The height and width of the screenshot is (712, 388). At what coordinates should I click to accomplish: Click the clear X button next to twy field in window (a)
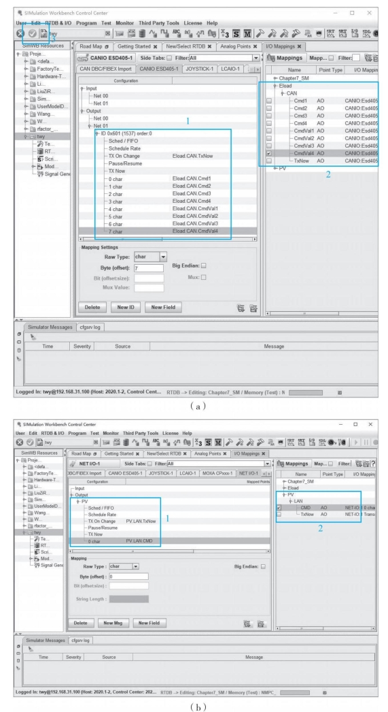coord(107,33)
